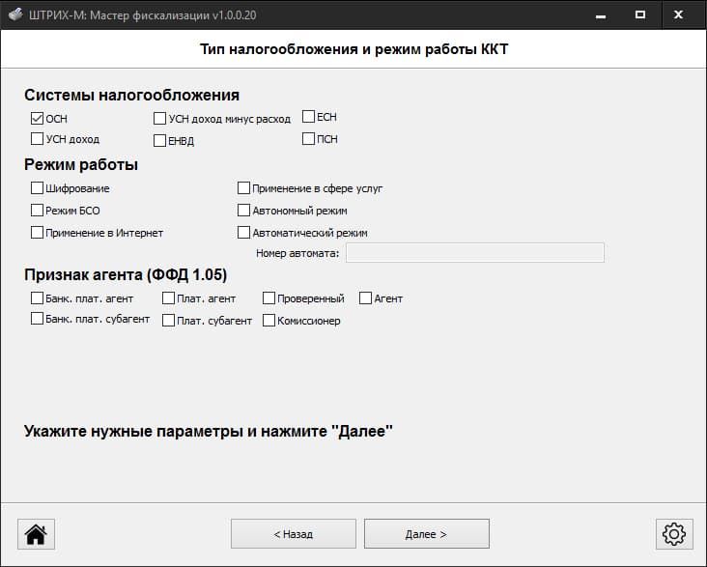Click the Признак агента (ФФД 1.05) heading

tap(126, 274)
